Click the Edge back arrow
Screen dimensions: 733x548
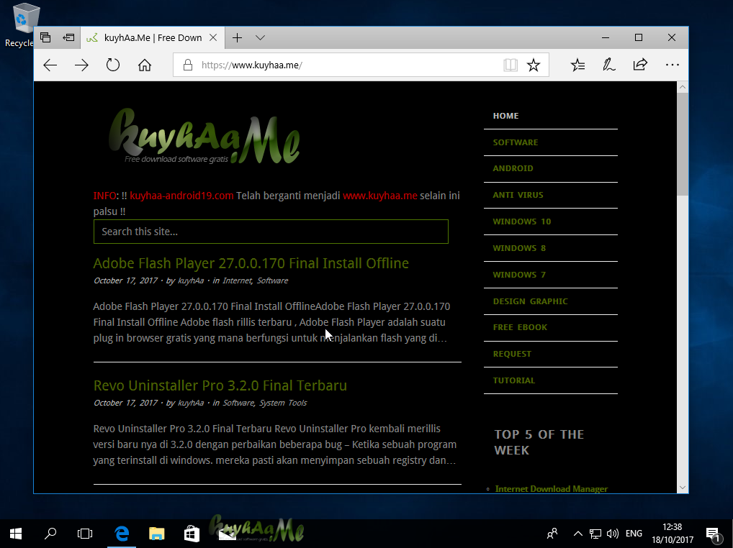[x=50, y=65]
